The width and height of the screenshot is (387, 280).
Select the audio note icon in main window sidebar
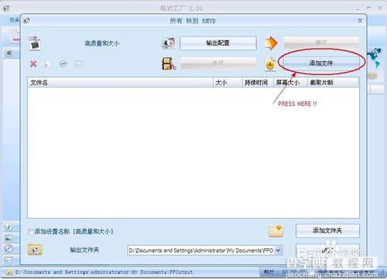click(9, 227)
